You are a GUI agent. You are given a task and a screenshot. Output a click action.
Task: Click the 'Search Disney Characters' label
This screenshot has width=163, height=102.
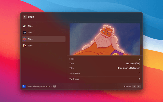(x=39, y=86)
